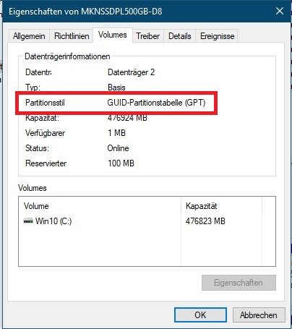
Task: Click the Status Online value
Action: click(x=118, y=148)
